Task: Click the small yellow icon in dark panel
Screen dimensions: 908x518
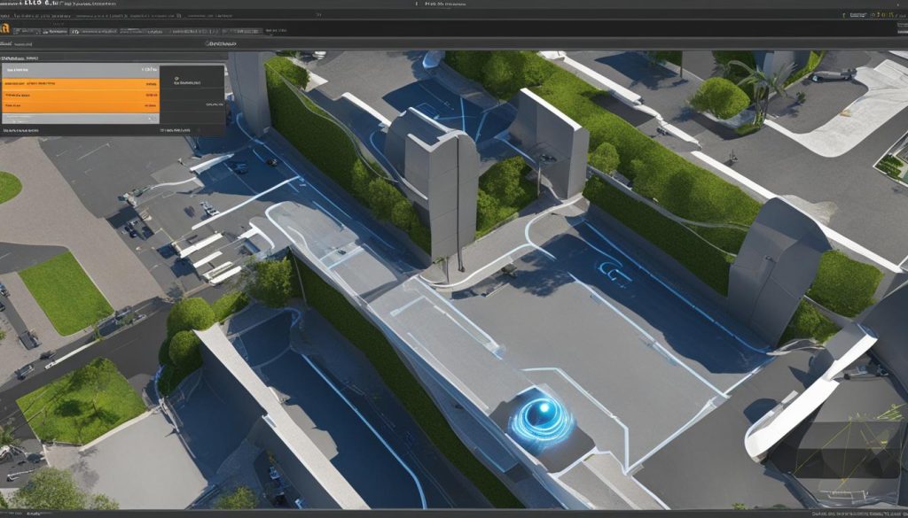Action: [176, 79]
